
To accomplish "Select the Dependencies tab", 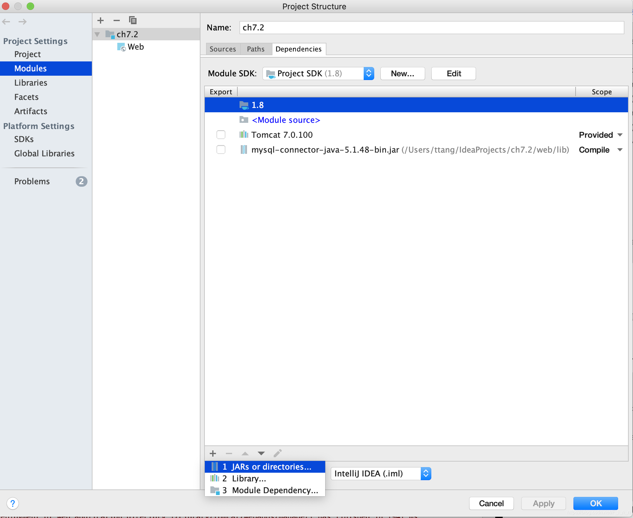I will click(x=298, y=48).
